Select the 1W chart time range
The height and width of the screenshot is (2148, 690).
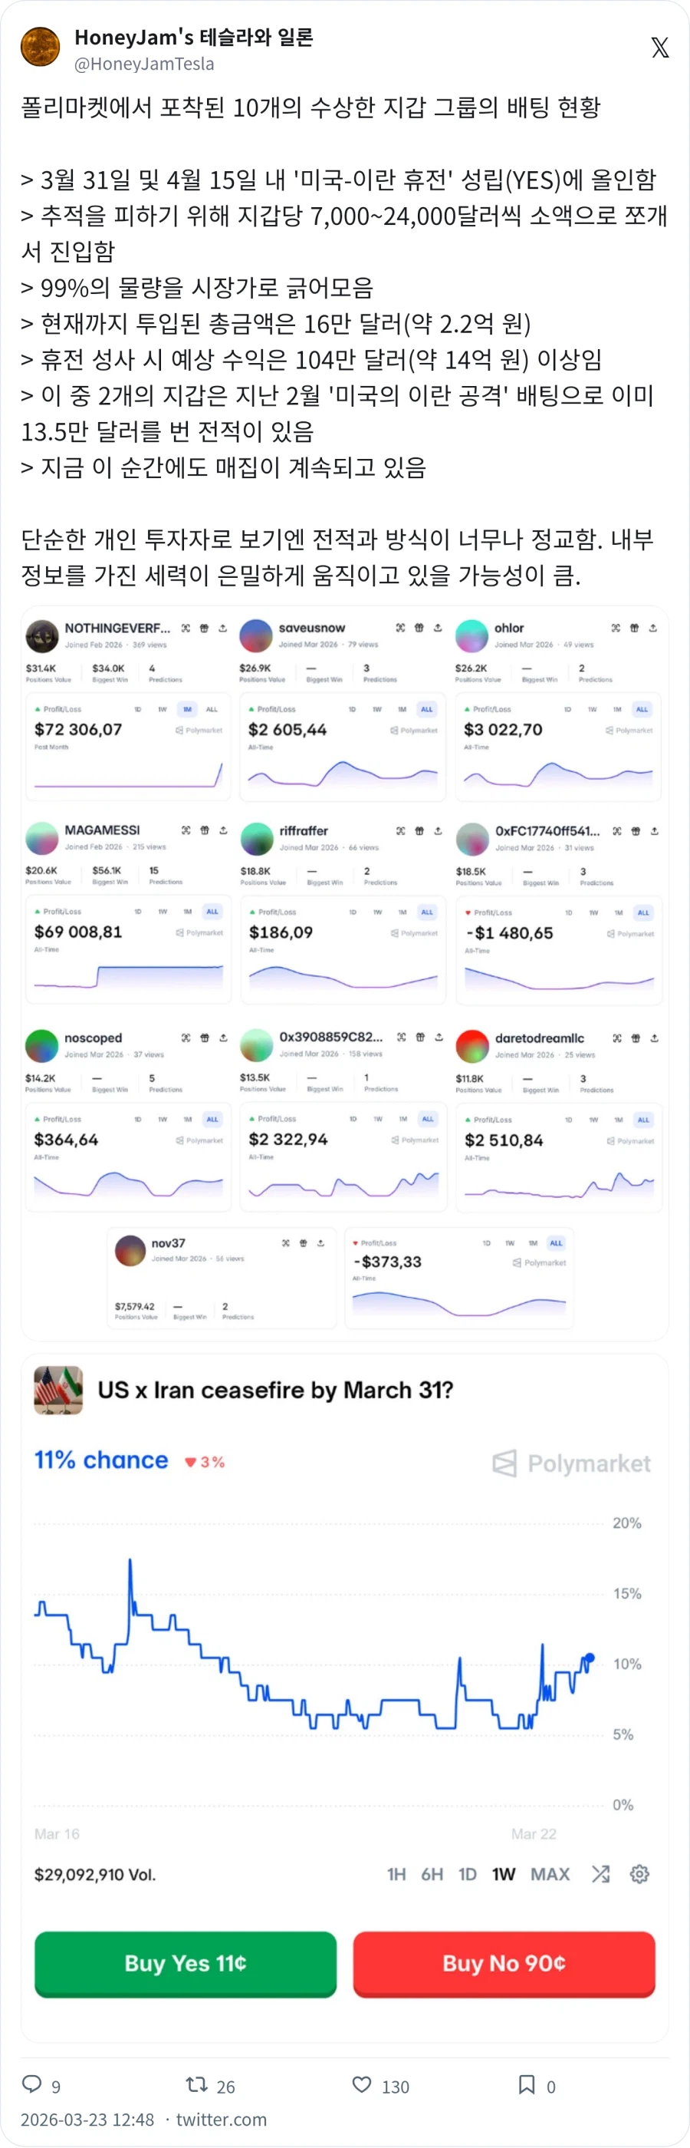[x=504, y=1875]
